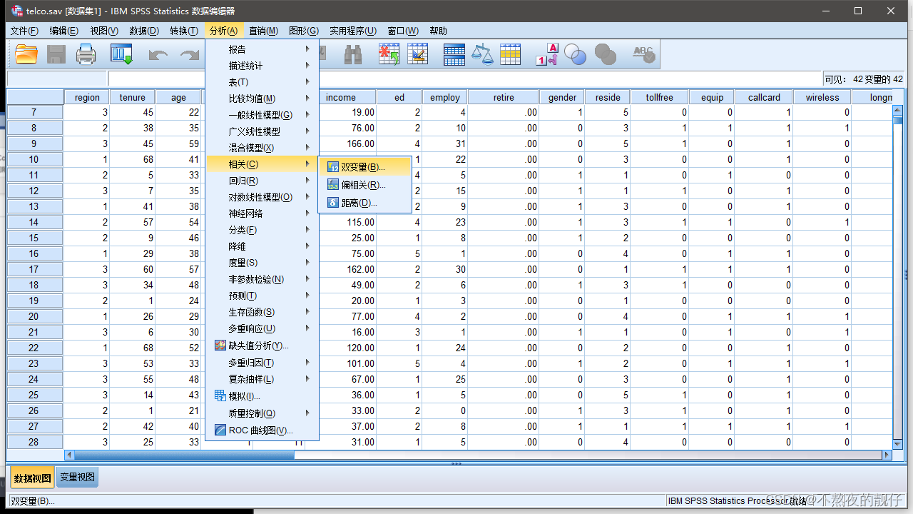The height and width of the screenshot is (514, 913).
Task: Choose 偏相关(R)... from the submenu
Action: (x=365, y=185)
